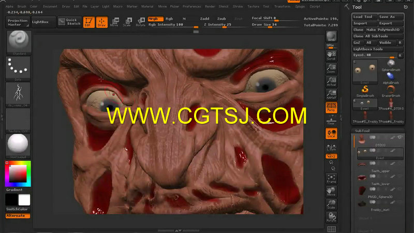Open the Texture Off selector
Viewport: 414px width, 233px height.
[x=18, y=120]
